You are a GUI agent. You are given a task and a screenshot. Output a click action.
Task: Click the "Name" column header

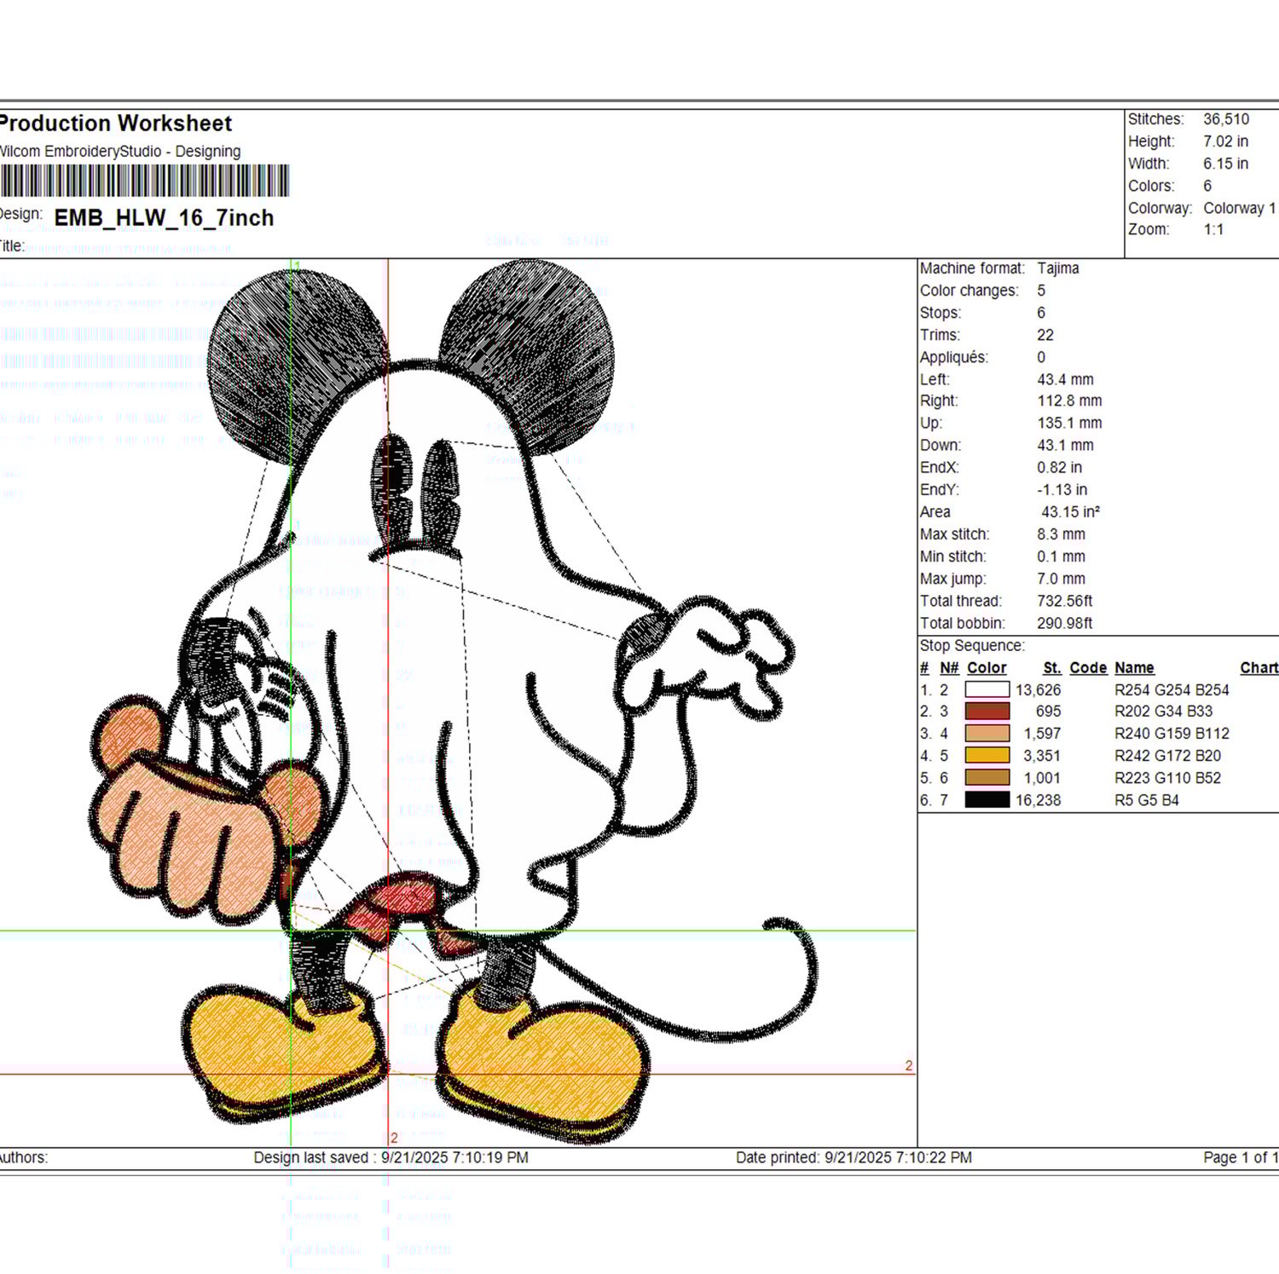pos(1134,668)
